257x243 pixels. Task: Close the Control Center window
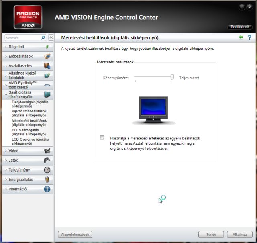pyautogui.click(x=249, y=7)
